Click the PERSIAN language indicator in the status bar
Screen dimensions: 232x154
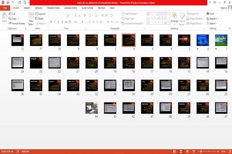point(26,151)
